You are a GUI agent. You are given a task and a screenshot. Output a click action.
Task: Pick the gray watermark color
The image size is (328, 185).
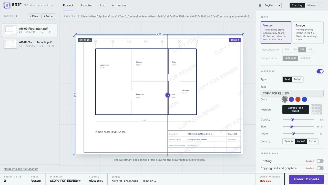pyautogui.click(x=285, y=99)
